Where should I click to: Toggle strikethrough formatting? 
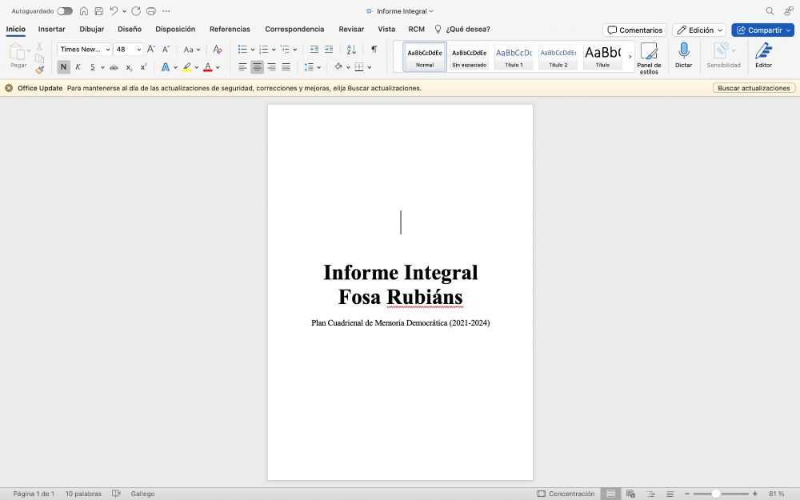coord(114,67)
